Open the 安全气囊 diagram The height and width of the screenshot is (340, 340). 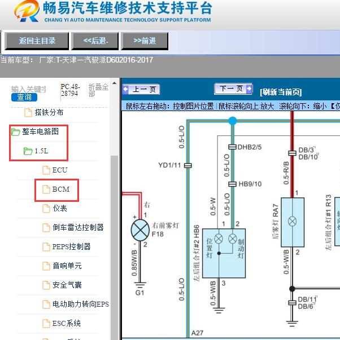[67, 285]
